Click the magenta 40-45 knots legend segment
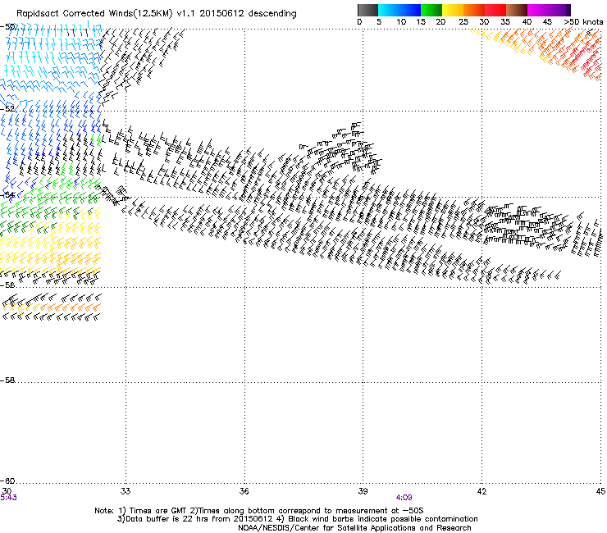The width and height of the screenshot is (607, 533). point(538,10)
